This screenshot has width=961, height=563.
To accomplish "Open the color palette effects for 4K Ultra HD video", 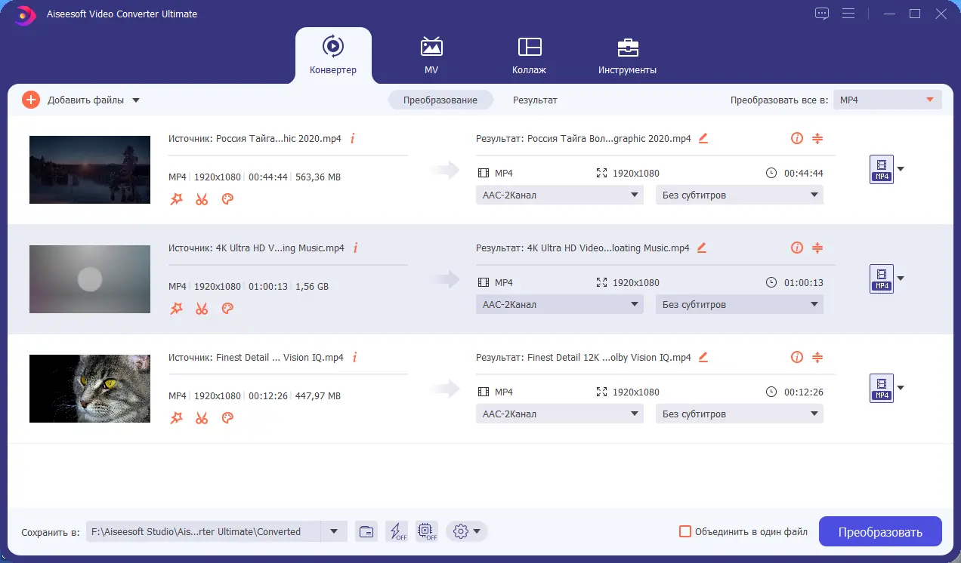I will pyautogui.click(x=227, y=309).
